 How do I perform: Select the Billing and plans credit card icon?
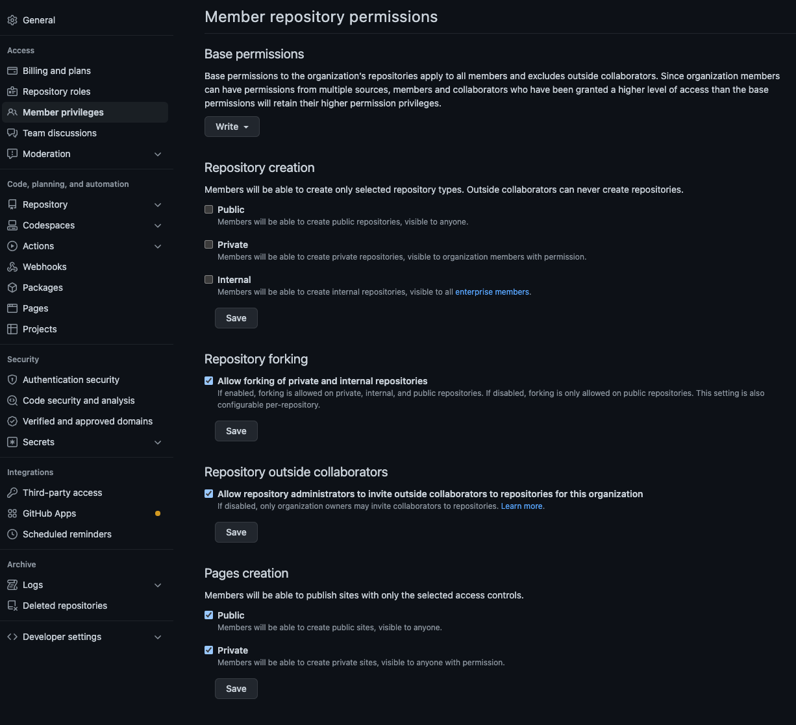[12, 71]
